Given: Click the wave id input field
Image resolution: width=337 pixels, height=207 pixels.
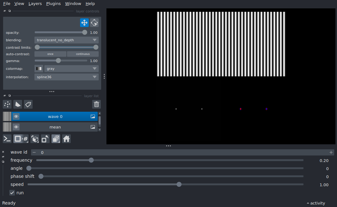Looking at the screenshot, I should [182, 152].
